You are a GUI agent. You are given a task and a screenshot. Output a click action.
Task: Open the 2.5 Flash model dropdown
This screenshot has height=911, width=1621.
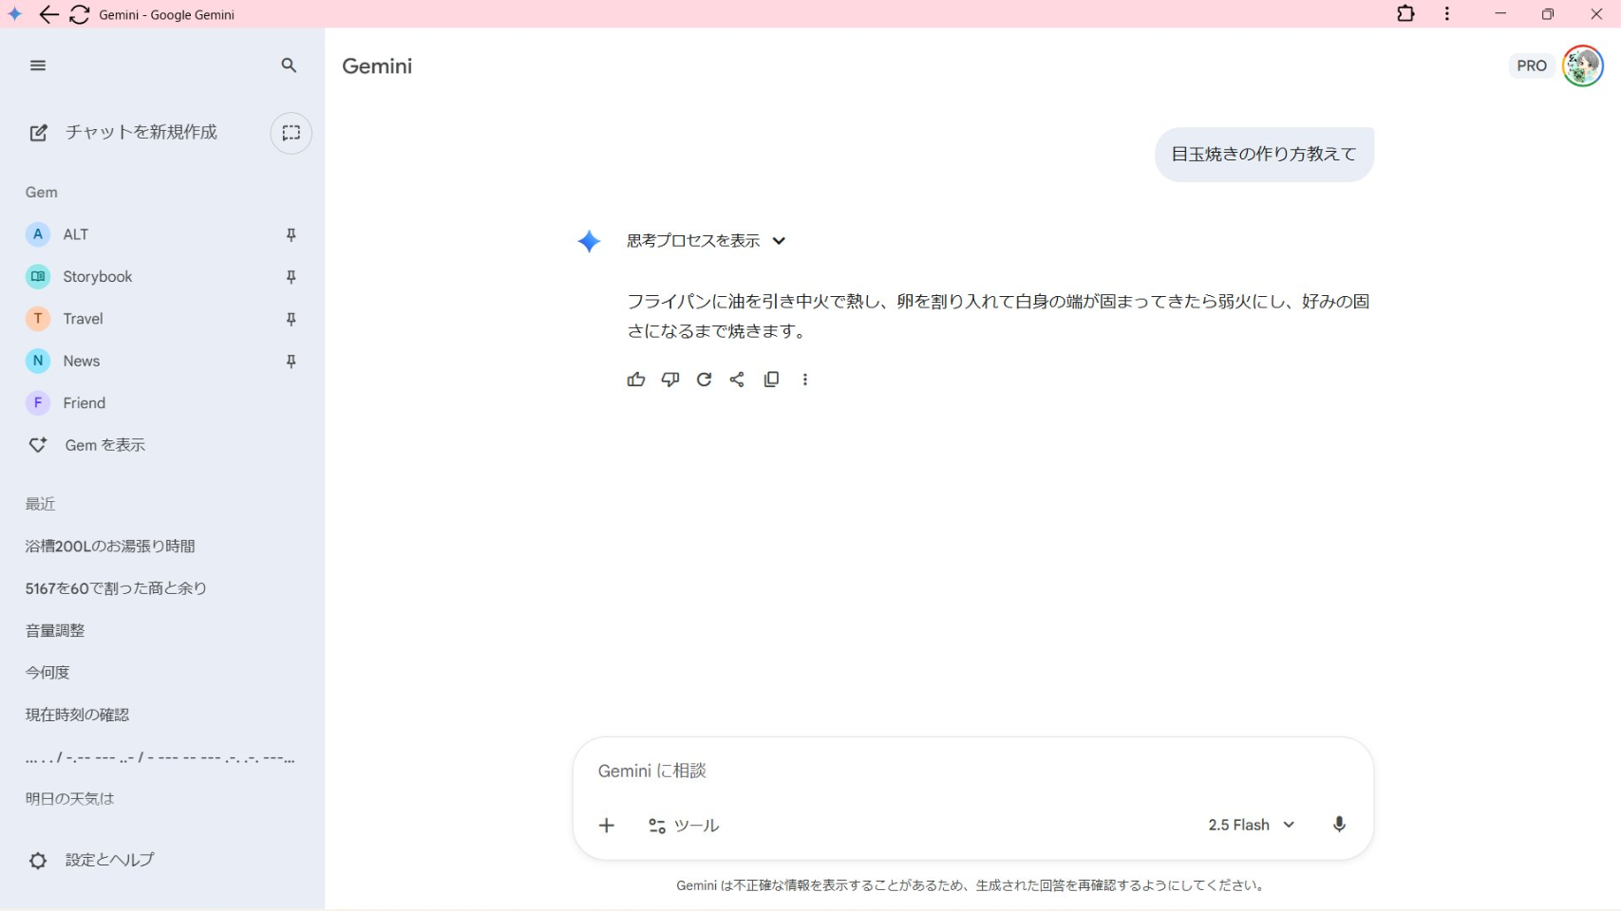pyautogui.click(x=1251, y=825)
